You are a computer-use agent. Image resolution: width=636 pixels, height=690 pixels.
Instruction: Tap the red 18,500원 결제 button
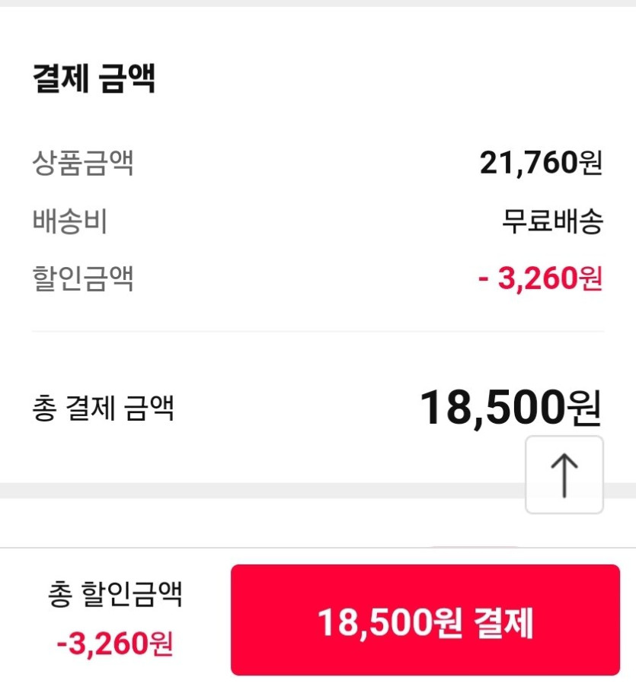tap(425, 620)
